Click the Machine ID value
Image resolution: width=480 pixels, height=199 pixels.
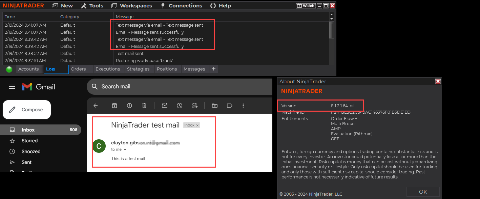371,112
